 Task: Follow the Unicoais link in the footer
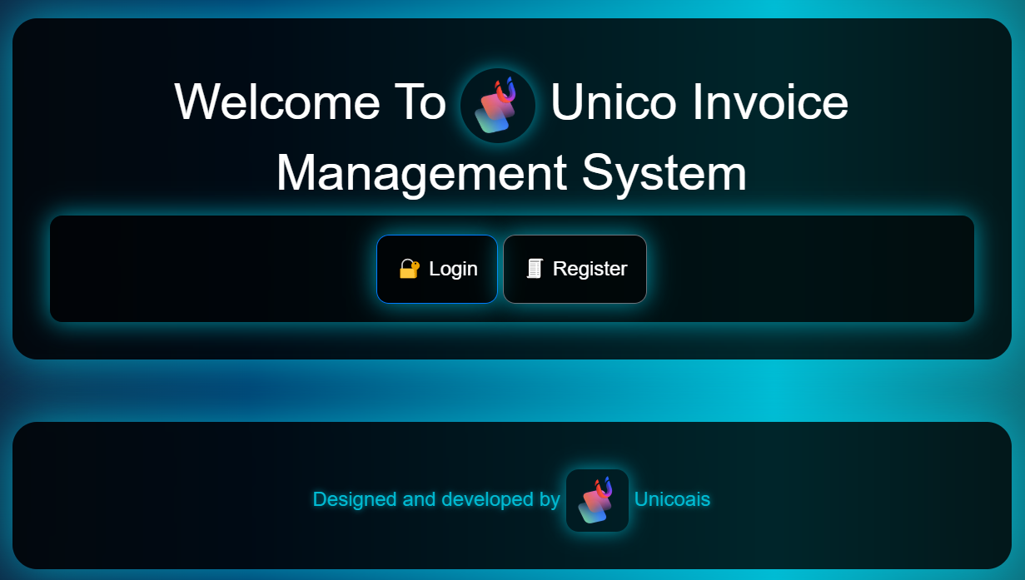pos(672,499)
